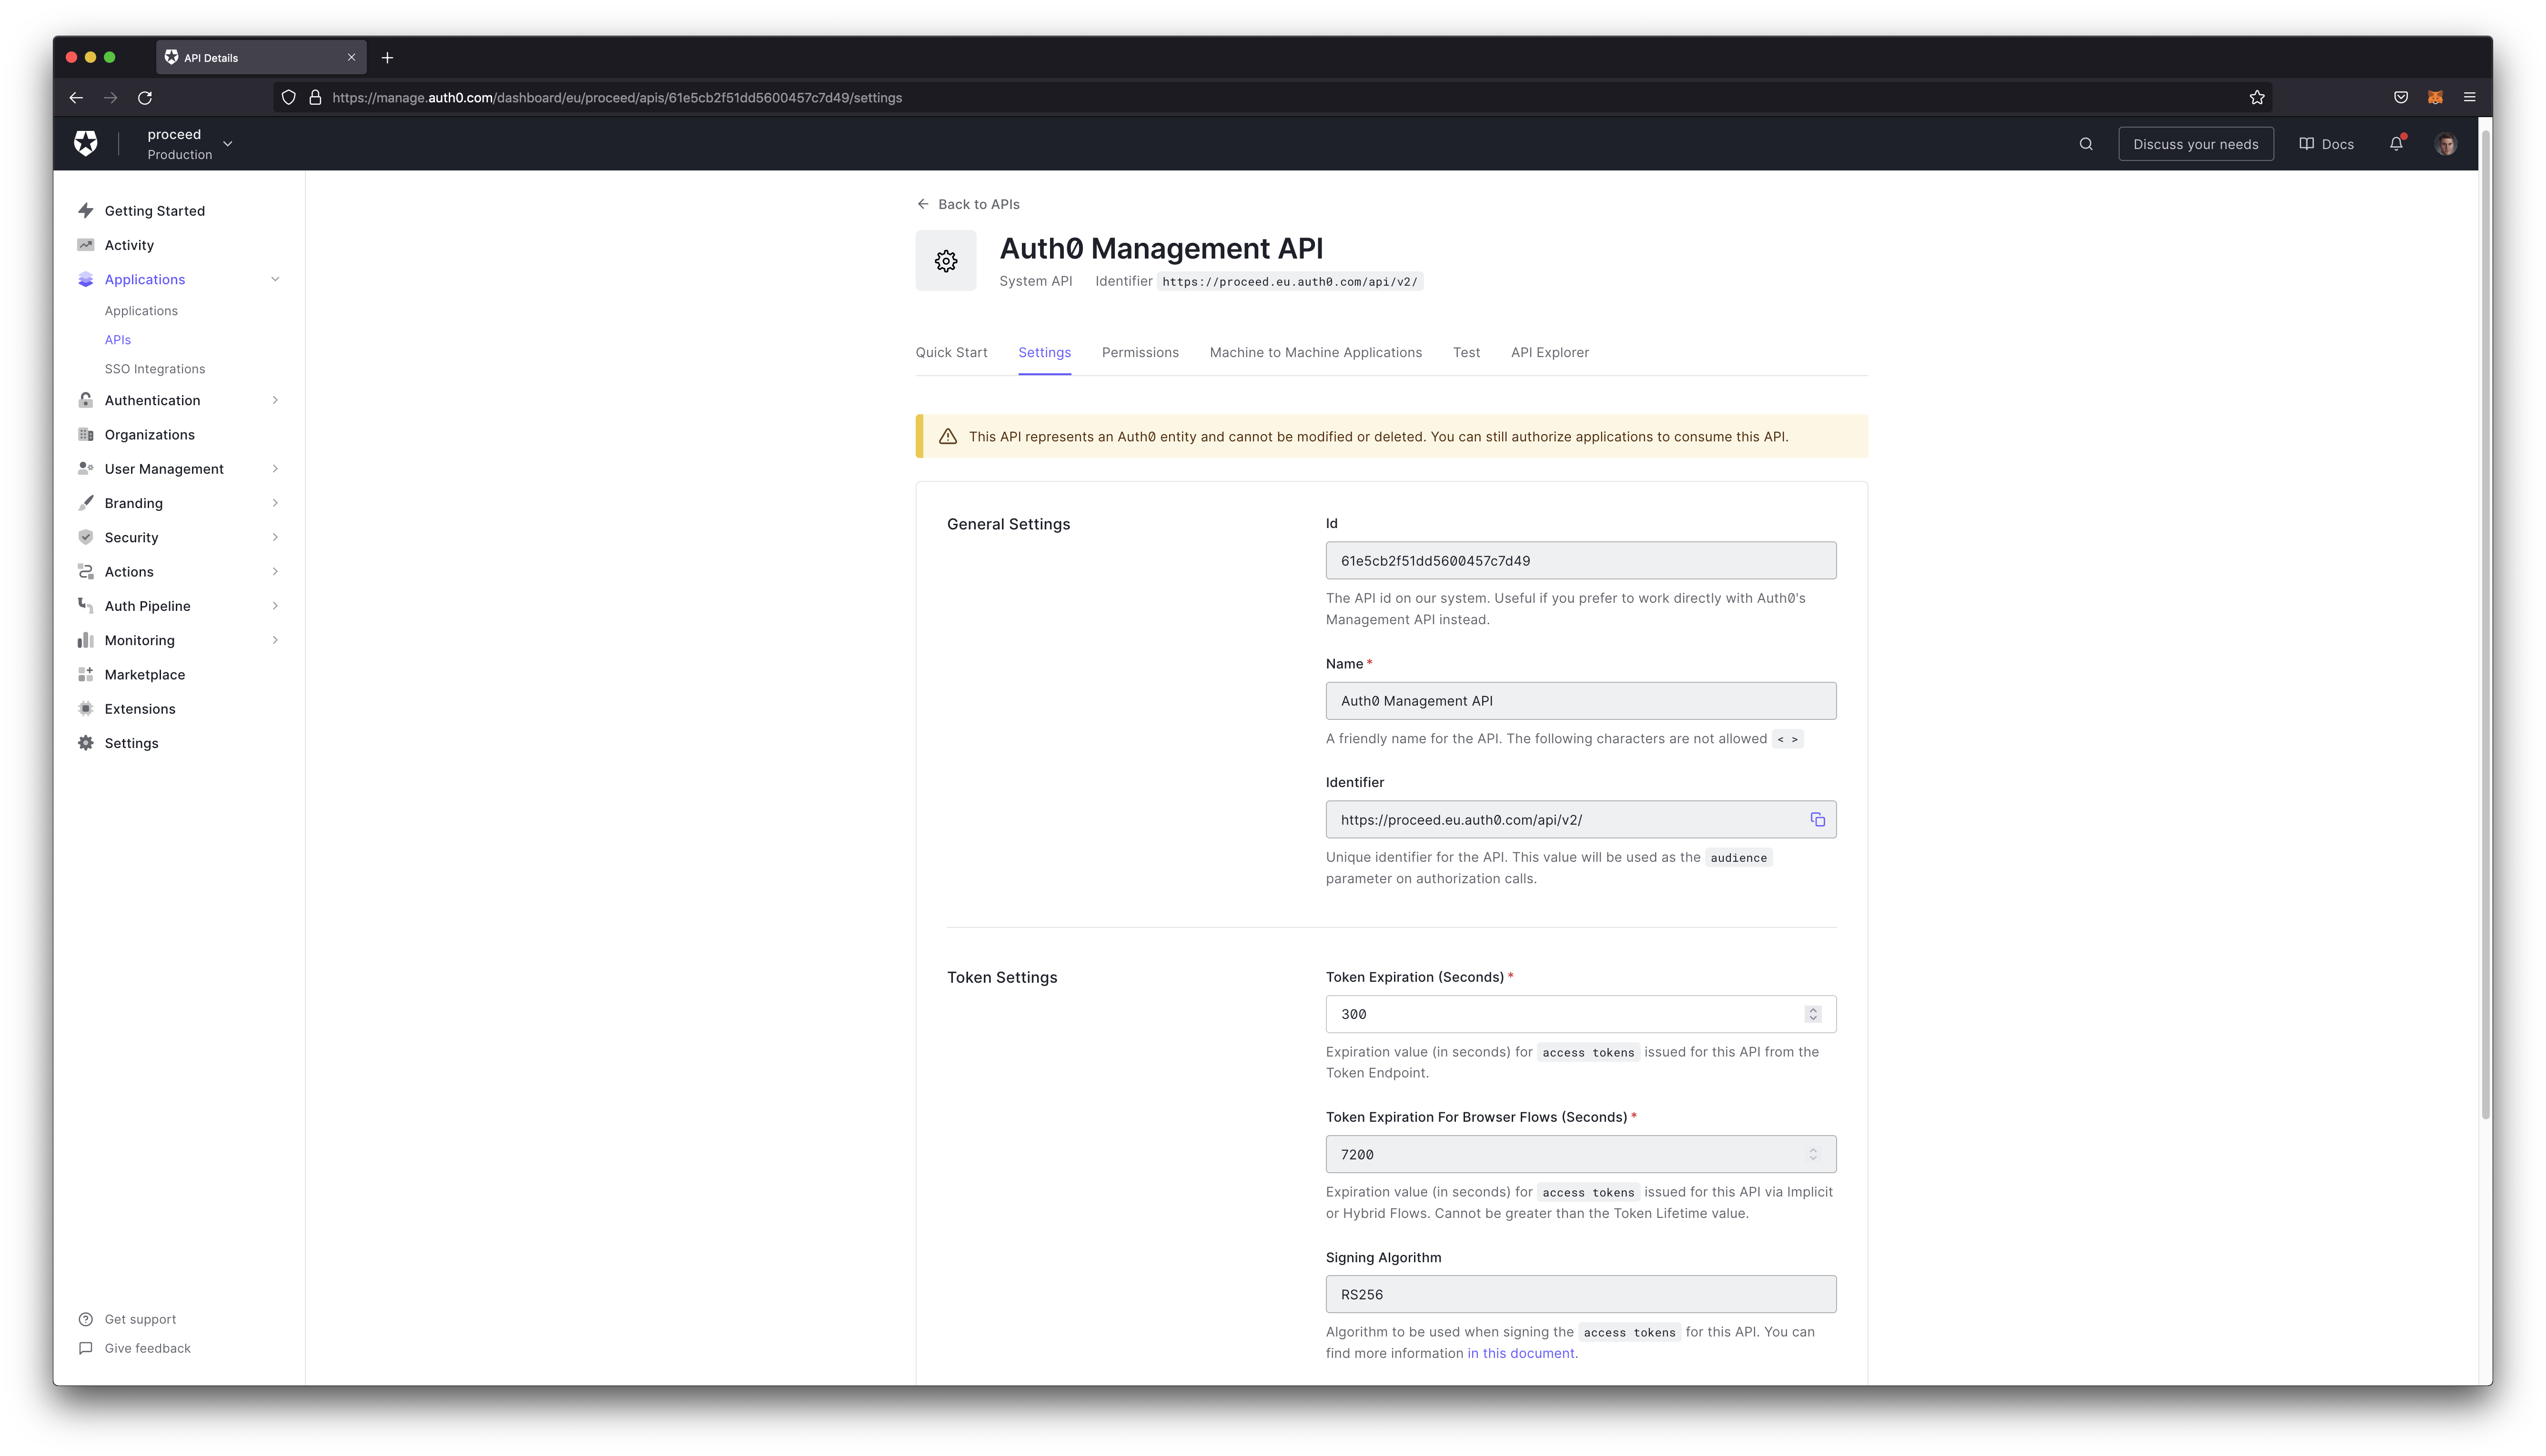
Task: Click the API gear thumbnail beside the title
Action: (x=945, y=261)
